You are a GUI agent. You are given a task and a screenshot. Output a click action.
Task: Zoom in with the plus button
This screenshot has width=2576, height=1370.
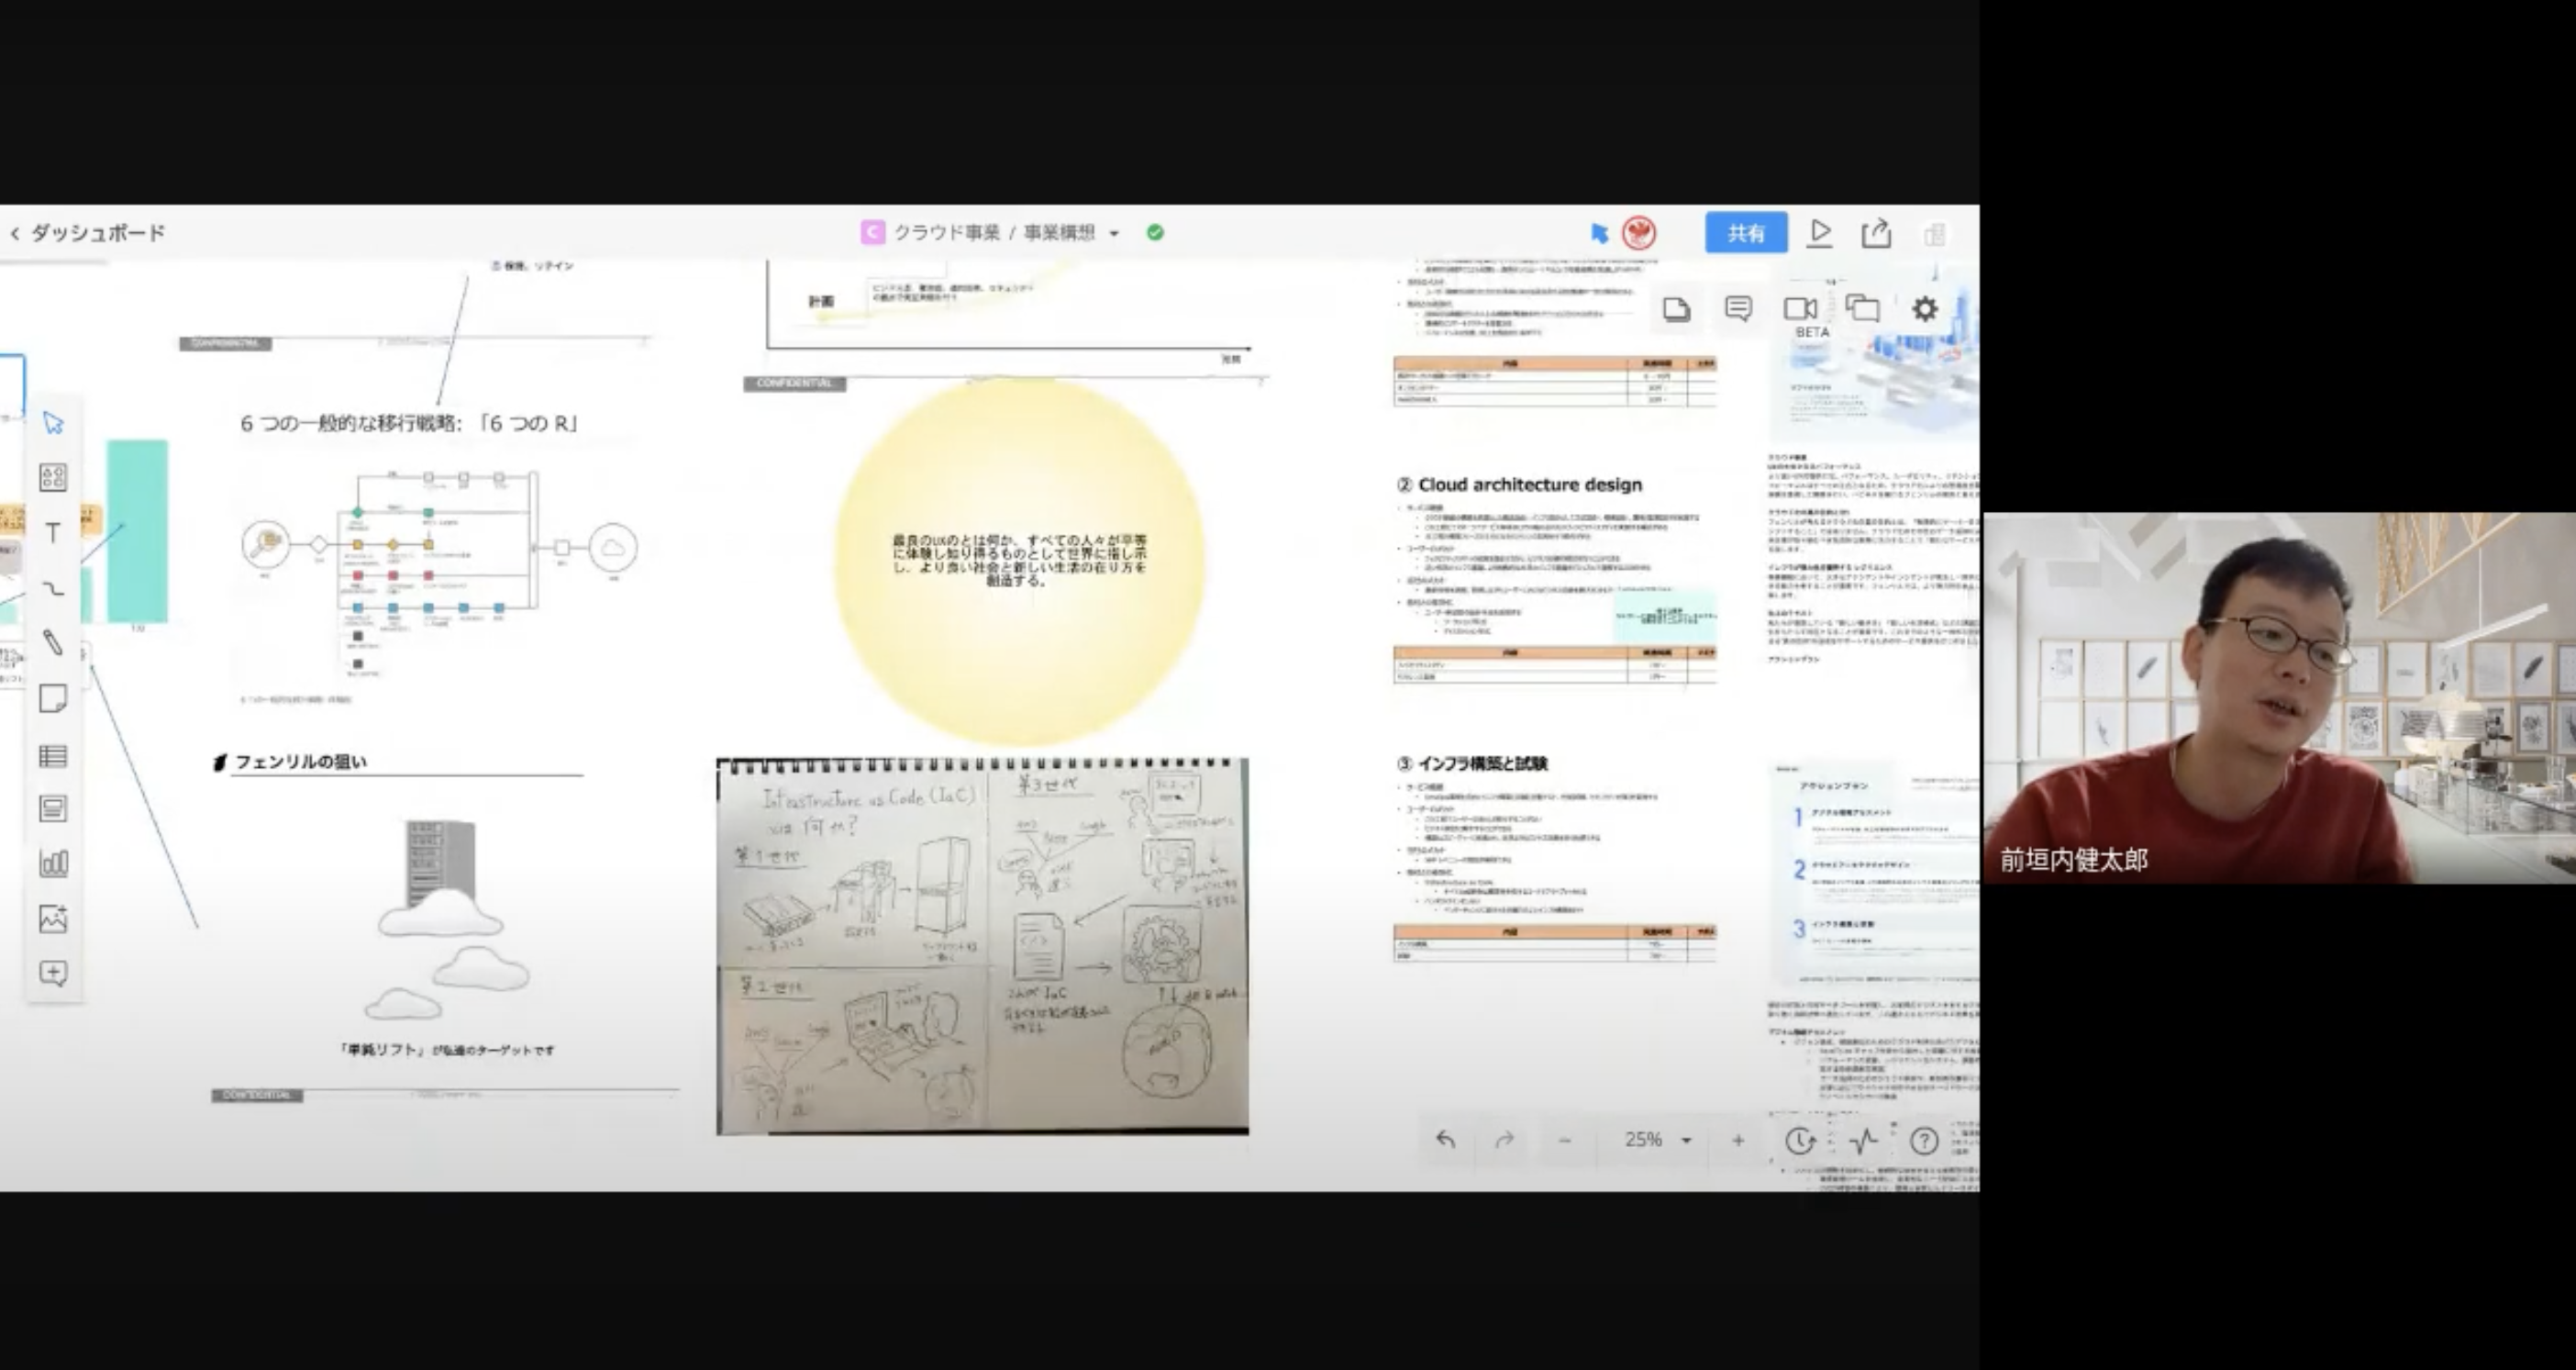1738,1140
